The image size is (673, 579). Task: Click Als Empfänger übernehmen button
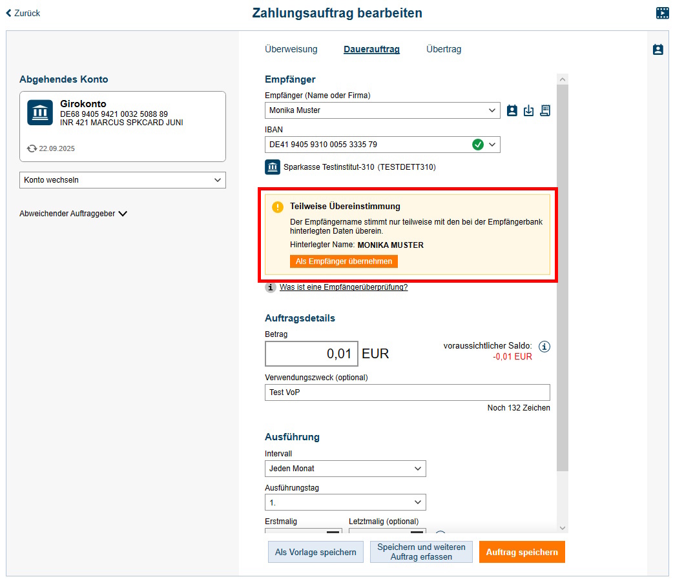pyautogui.click(x=344, y=261)
